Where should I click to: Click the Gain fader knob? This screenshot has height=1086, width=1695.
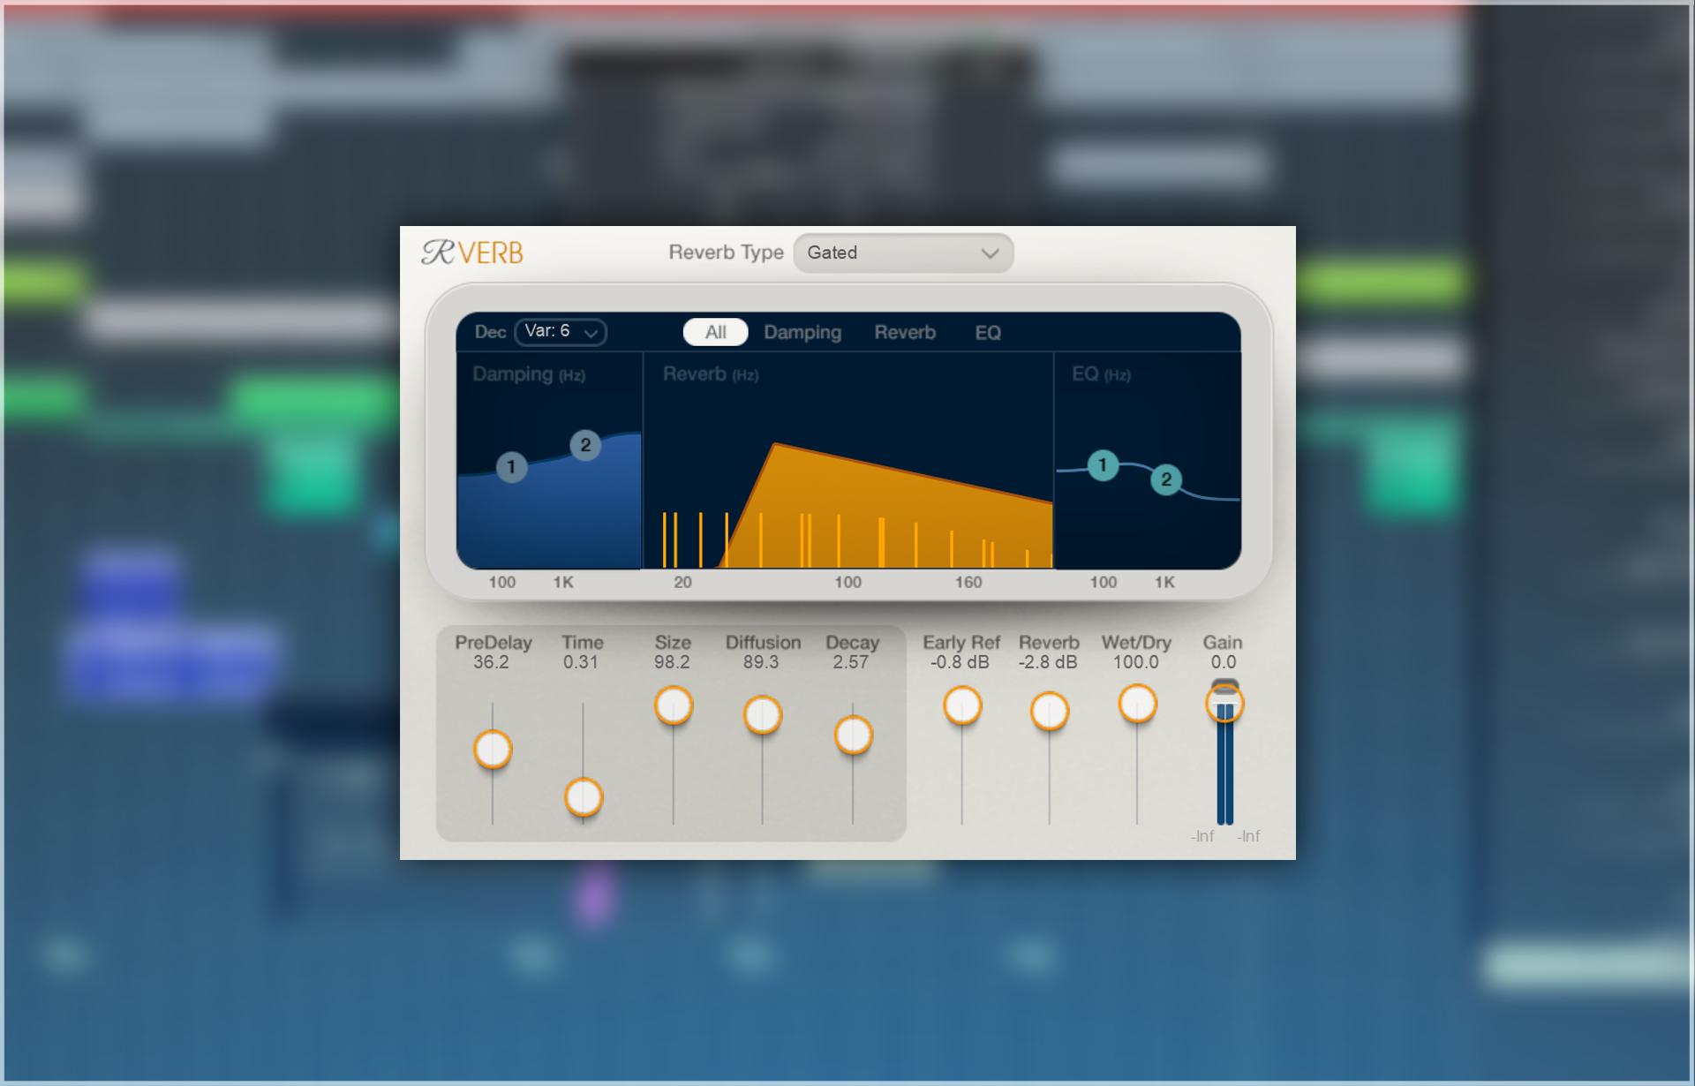coord(1224,703)
